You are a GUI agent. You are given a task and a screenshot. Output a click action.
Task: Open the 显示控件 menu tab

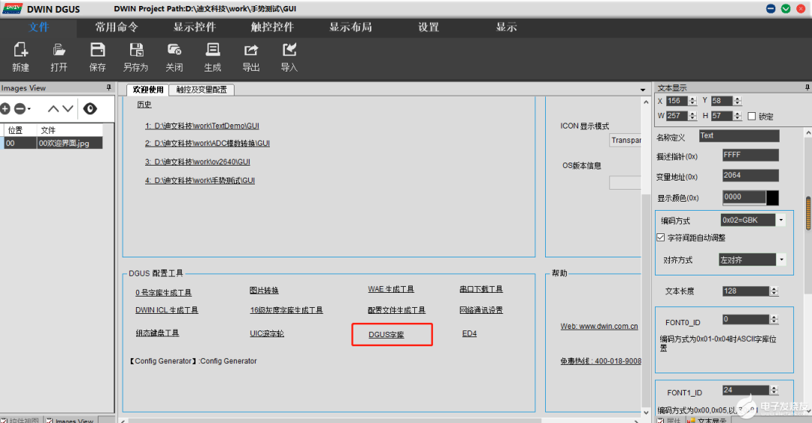pos(195,27)
